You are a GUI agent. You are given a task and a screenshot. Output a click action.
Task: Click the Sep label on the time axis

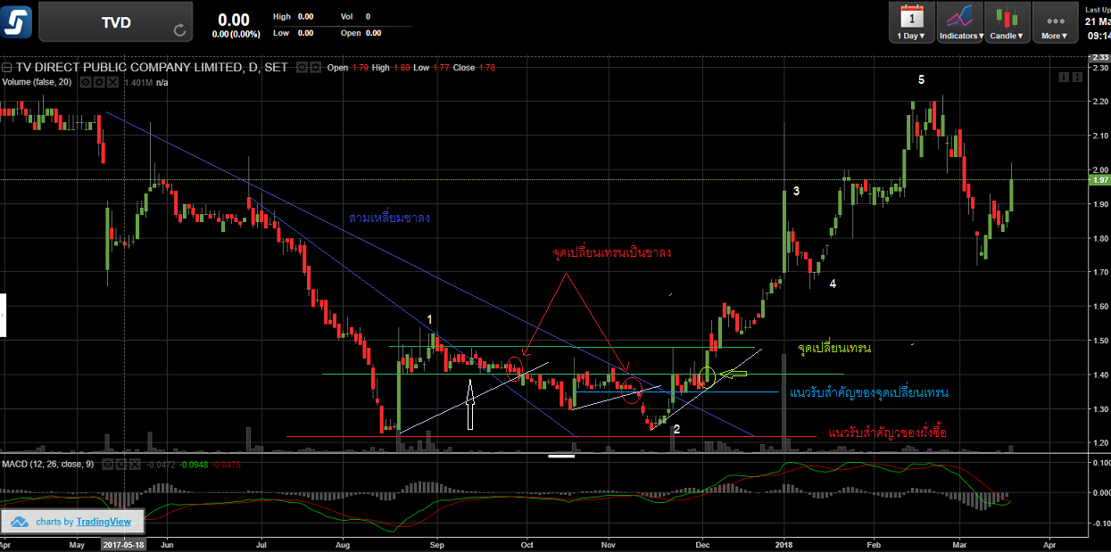click(436, 544)
